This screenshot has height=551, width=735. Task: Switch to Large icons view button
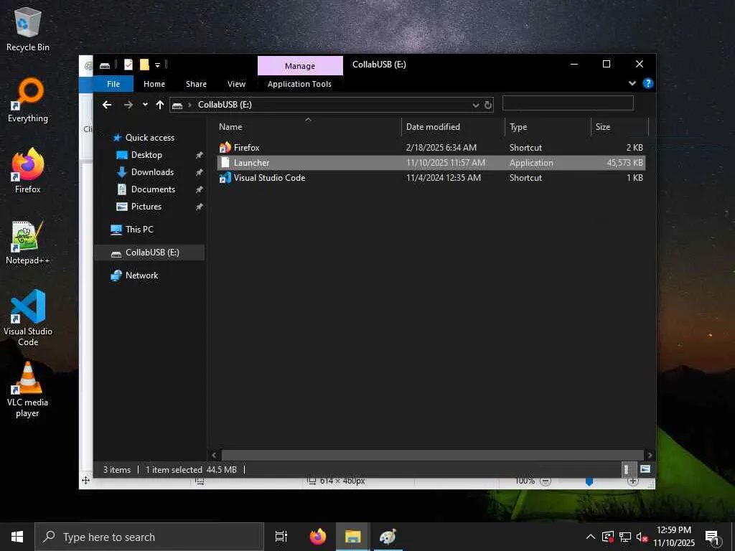tap(645, 469)
